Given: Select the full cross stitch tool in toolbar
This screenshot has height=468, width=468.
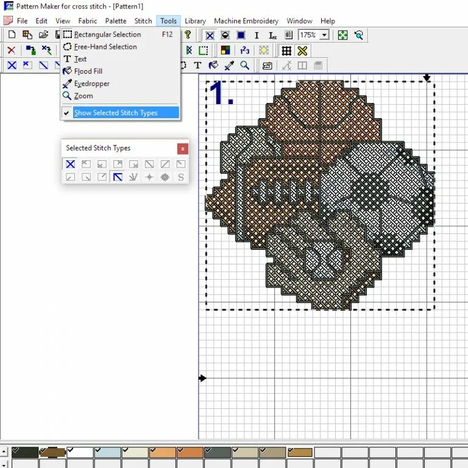Looking at the screenshot, I should pos(12,65).
